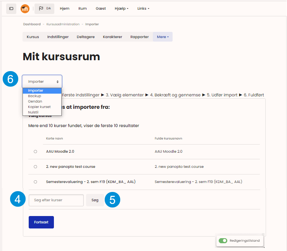Expand the Links dropdown menu

(x=143, y=9)
